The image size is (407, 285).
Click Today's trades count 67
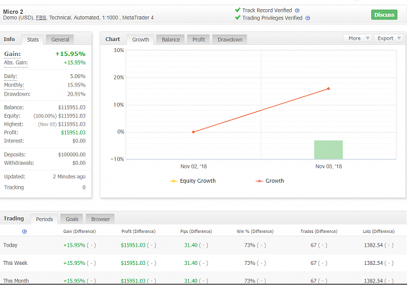[x=313, y=245]
